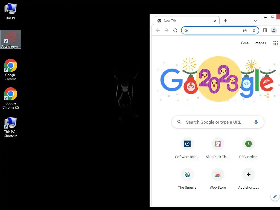The image size is (280, 210).
Task: Bookmark this tab with the star icon
Action: click(x=254, y=30)
